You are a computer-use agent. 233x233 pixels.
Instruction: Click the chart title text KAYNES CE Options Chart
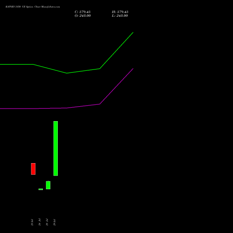click(x=33, y=7)
